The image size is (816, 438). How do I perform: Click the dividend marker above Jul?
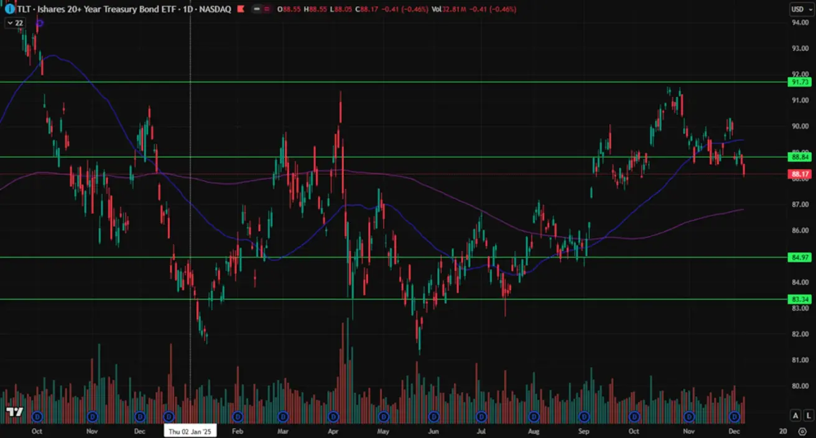pyautogui.click(x=481, y=416)
